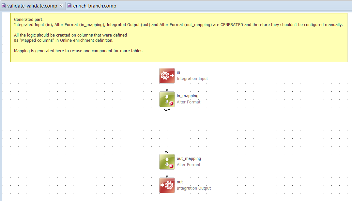The width and height of the screenshot is (352, 201).
Task: Click the "out" port label below in_mapping
Action: (166, 110)
